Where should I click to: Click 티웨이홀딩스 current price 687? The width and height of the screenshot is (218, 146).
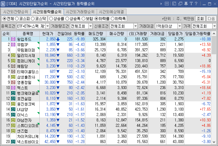pos(53,72)
